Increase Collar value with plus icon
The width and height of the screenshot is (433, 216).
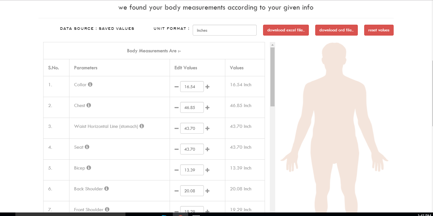click(207, 87)
